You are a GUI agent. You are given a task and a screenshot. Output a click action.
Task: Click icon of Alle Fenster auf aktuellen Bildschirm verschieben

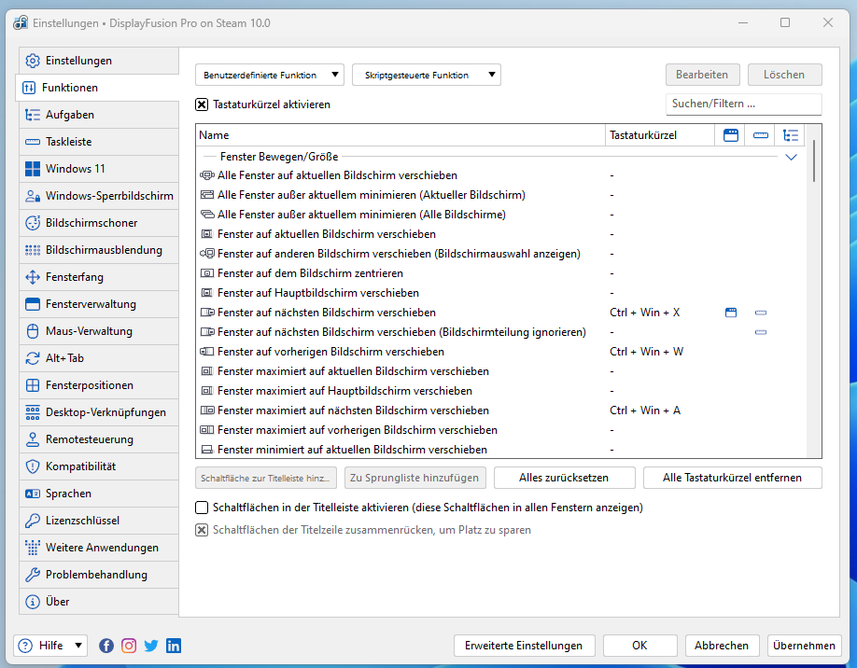tap(207, 175)
